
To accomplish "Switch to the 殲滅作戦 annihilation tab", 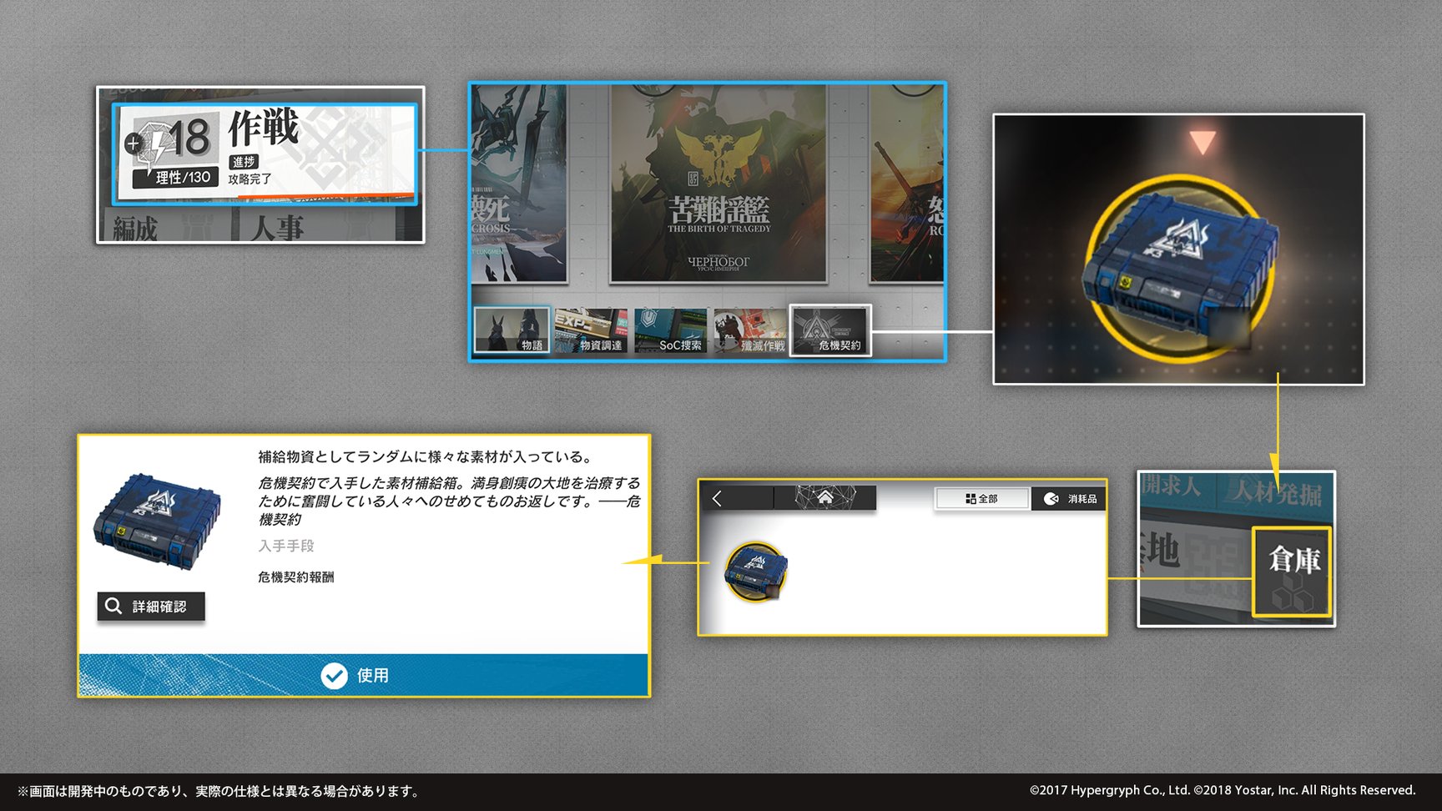I will tap(750, 330).
